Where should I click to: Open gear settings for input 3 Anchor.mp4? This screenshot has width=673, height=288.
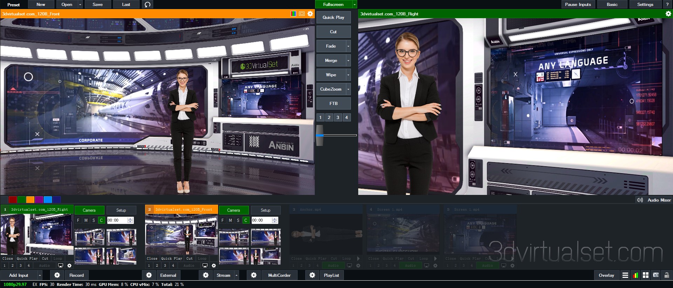[358, 266]
